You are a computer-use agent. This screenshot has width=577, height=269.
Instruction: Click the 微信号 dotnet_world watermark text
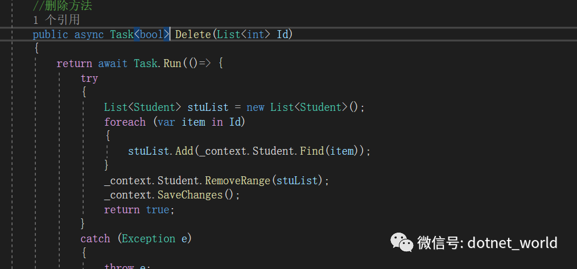point(487,243)
